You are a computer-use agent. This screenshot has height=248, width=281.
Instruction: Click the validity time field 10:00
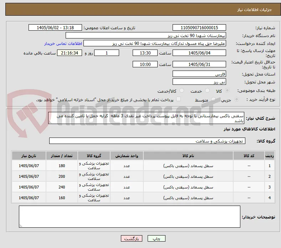145,64
